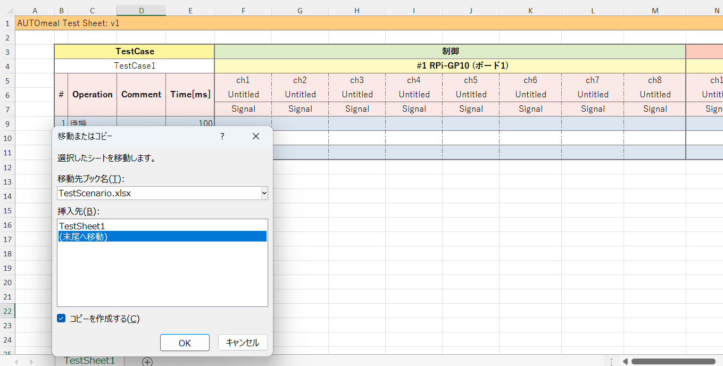Click the orange 制御 header cell

[450, 52]
